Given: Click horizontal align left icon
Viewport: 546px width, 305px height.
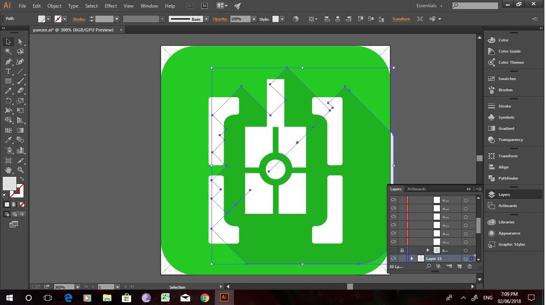Looking at the screenshot, I should click(x=327, y=19).
